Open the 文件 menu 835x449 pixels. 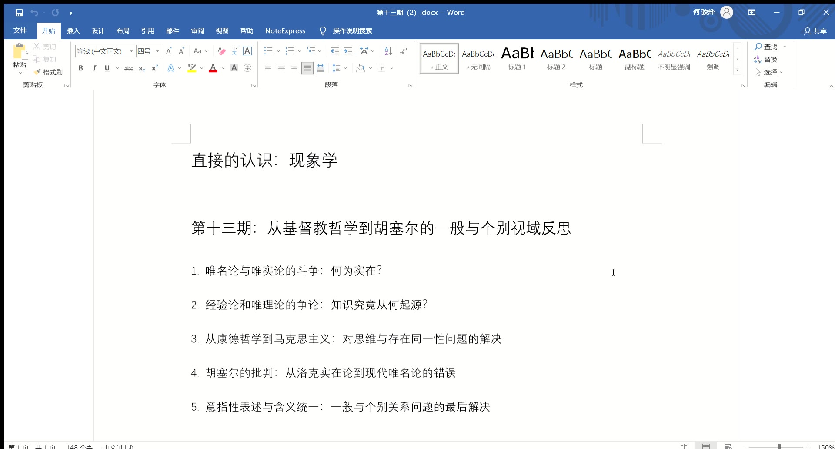[20, 30]
